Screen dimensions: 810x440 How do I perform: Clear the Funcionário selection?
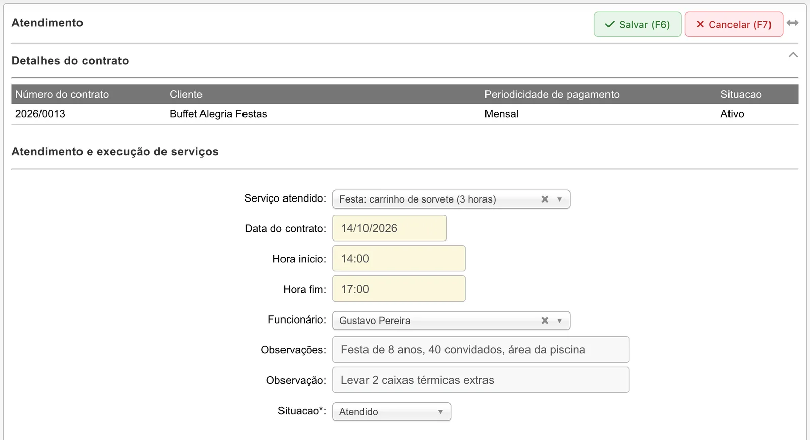click(x=545, y=321)
